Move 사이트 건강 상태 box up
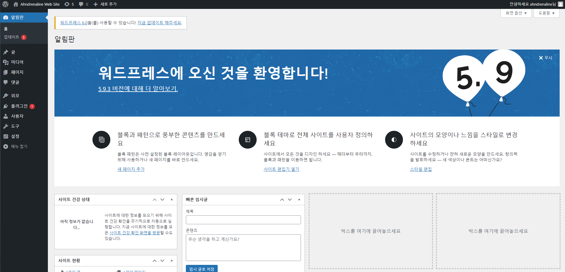565x272 pixels. click(x=155, y=200)
